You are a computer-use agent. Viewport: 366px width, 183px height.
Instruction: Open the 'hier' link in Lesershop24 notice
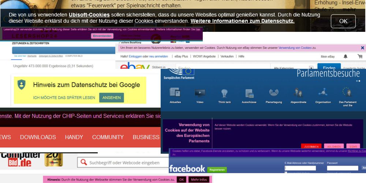click(x=198, y=30)
